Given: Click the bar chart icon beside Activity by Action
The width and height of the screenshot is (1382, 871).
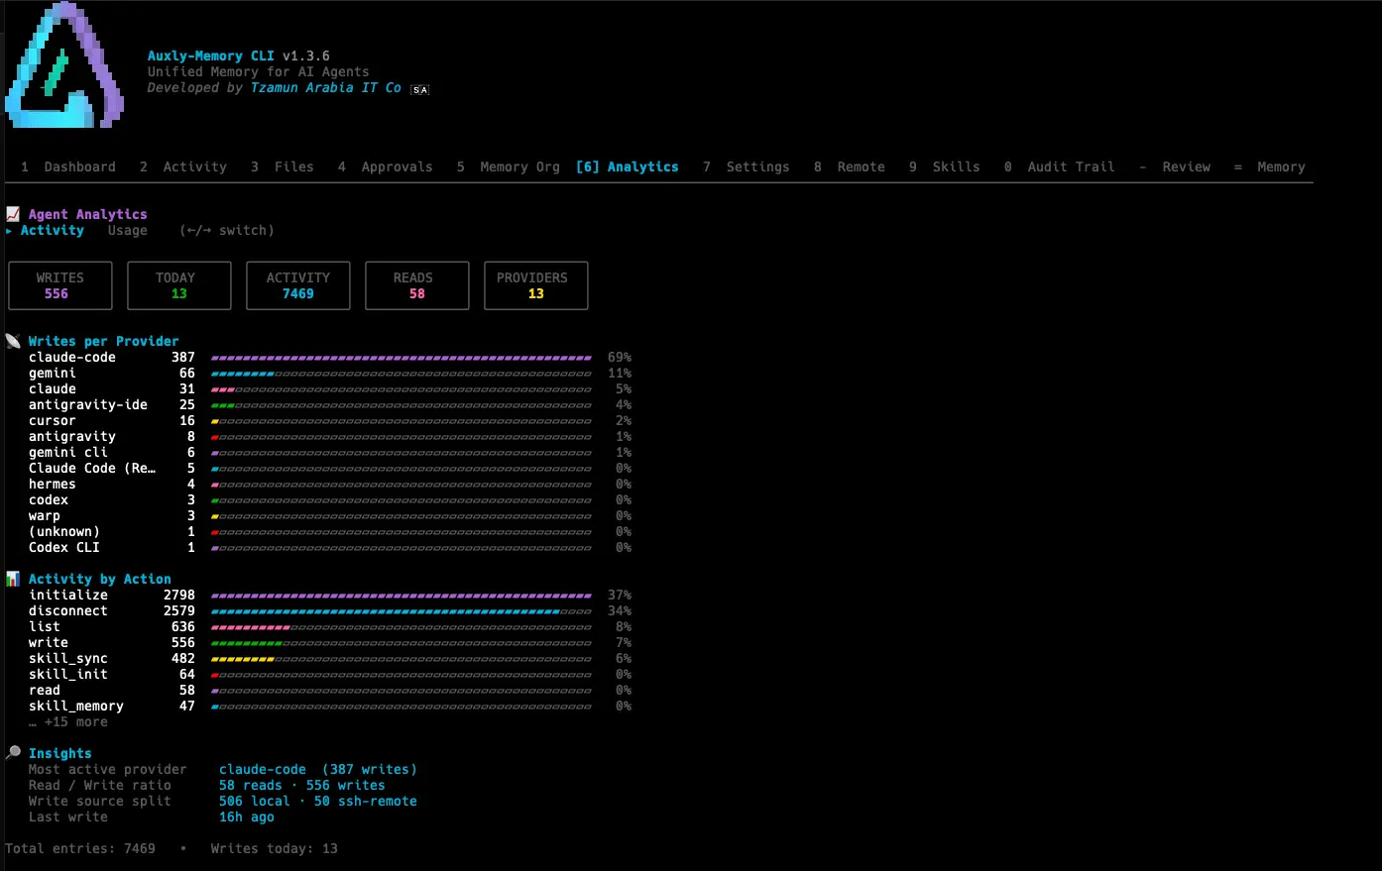Looking at the screenshot, I should (x=13, y=579).
